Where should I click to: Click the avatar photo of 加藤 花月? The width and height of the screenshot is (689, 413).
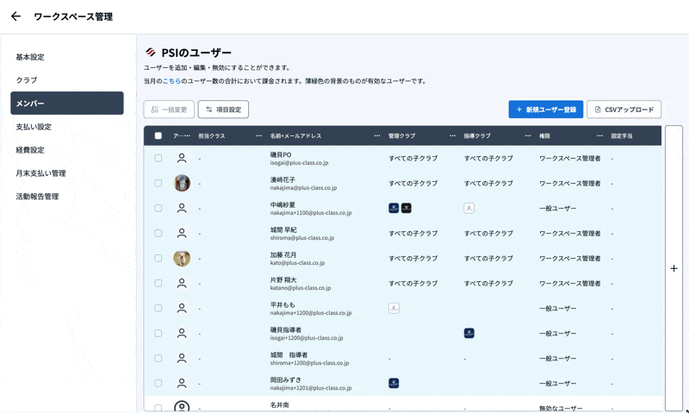pos(182,258)
